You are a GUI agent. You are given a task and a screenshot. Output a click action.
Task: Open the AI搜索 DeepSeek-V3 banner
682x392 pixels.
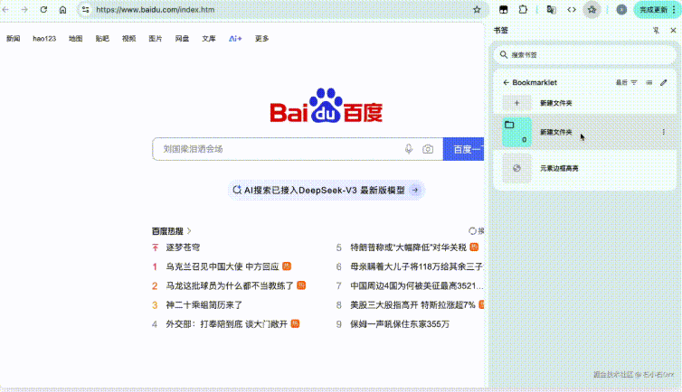[327, 191]
